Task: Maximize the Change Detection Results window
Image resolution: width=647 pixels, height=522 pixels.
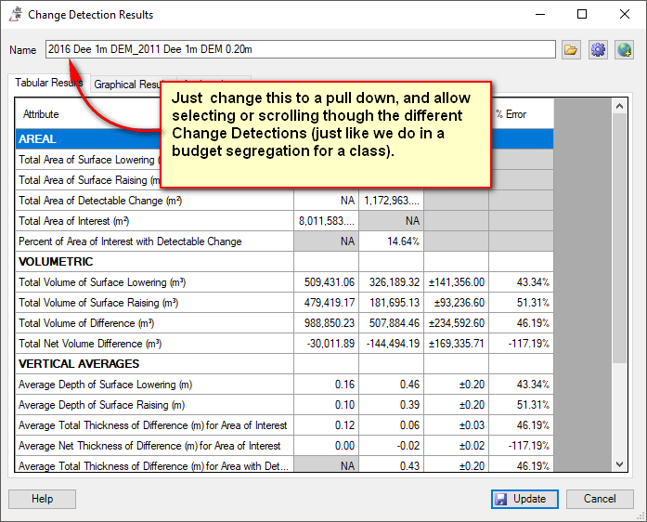Action: (x=582, y=15)
